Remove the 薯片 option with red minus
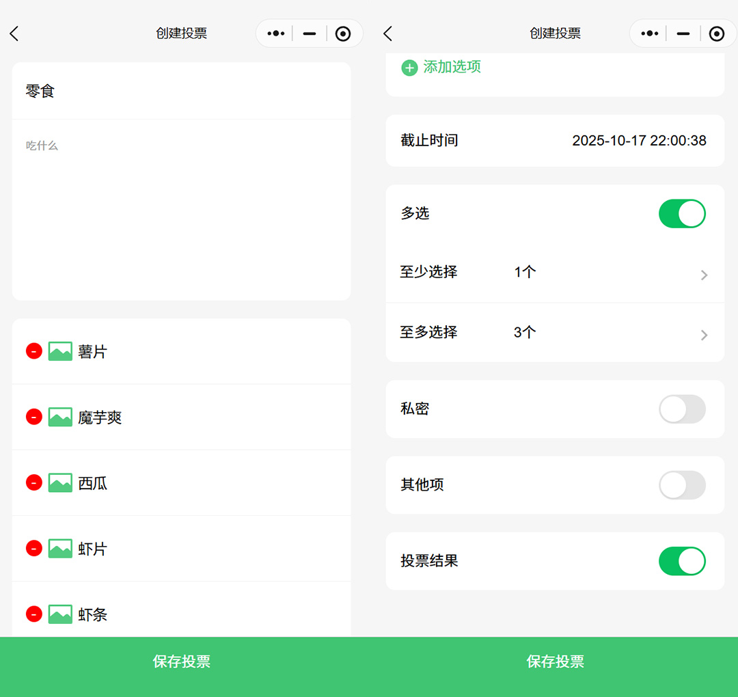This screenshot has height=697, width=738. [34, 351]
